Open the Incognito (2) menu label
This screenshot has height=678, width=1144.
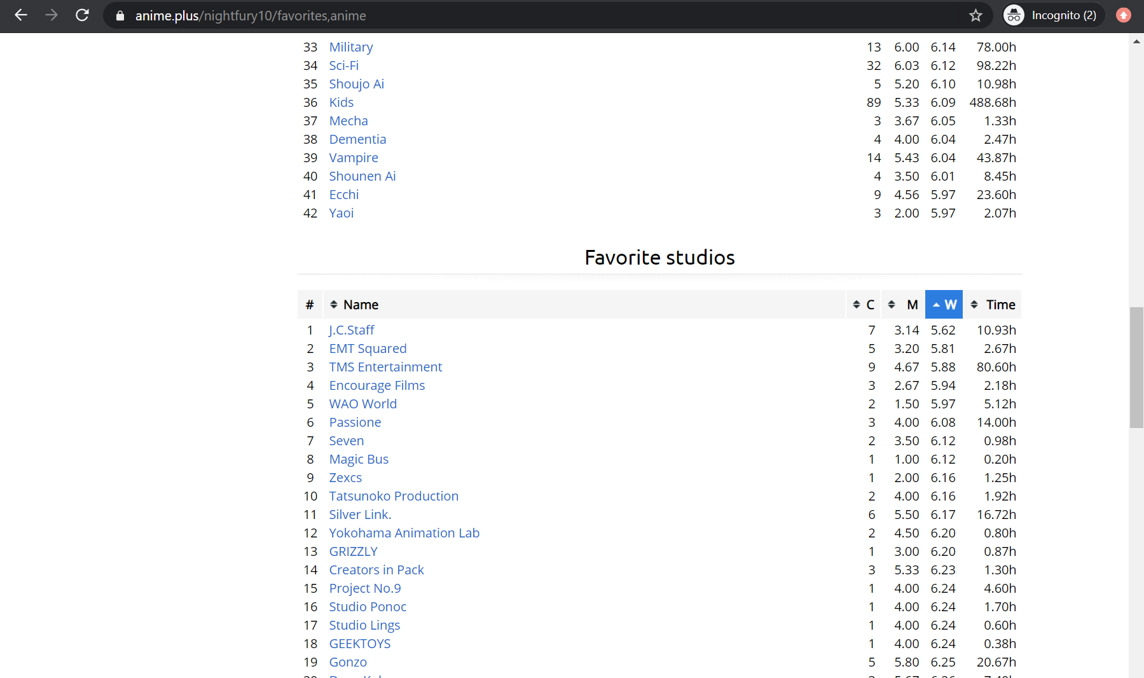click(x=1063, y=15)
